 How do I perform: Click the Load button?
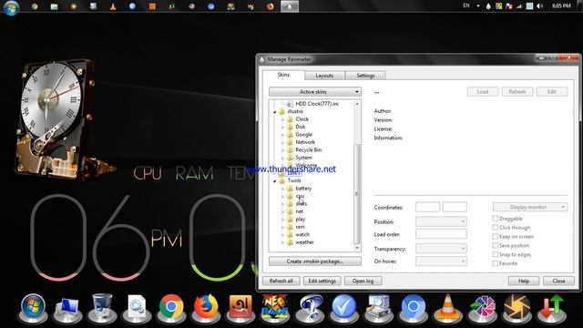483,91
